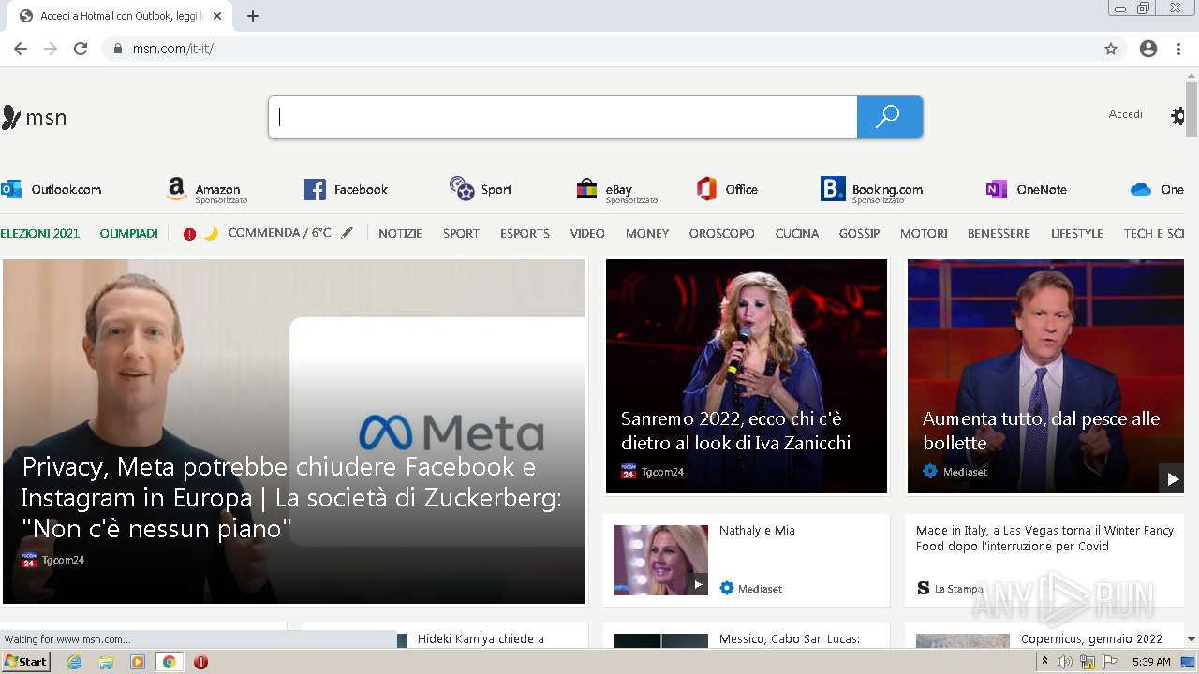Open the OneDrive cloud shortcut
1199x674 pixels.
1158,189
